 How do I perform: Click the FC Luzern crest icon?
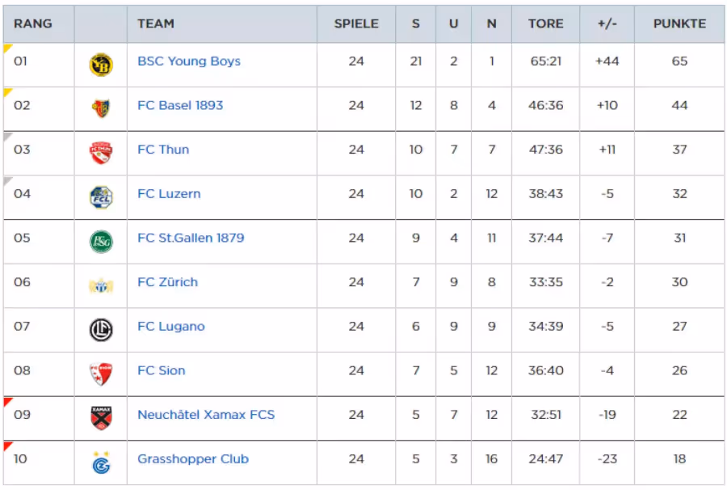tap(101, 197)
